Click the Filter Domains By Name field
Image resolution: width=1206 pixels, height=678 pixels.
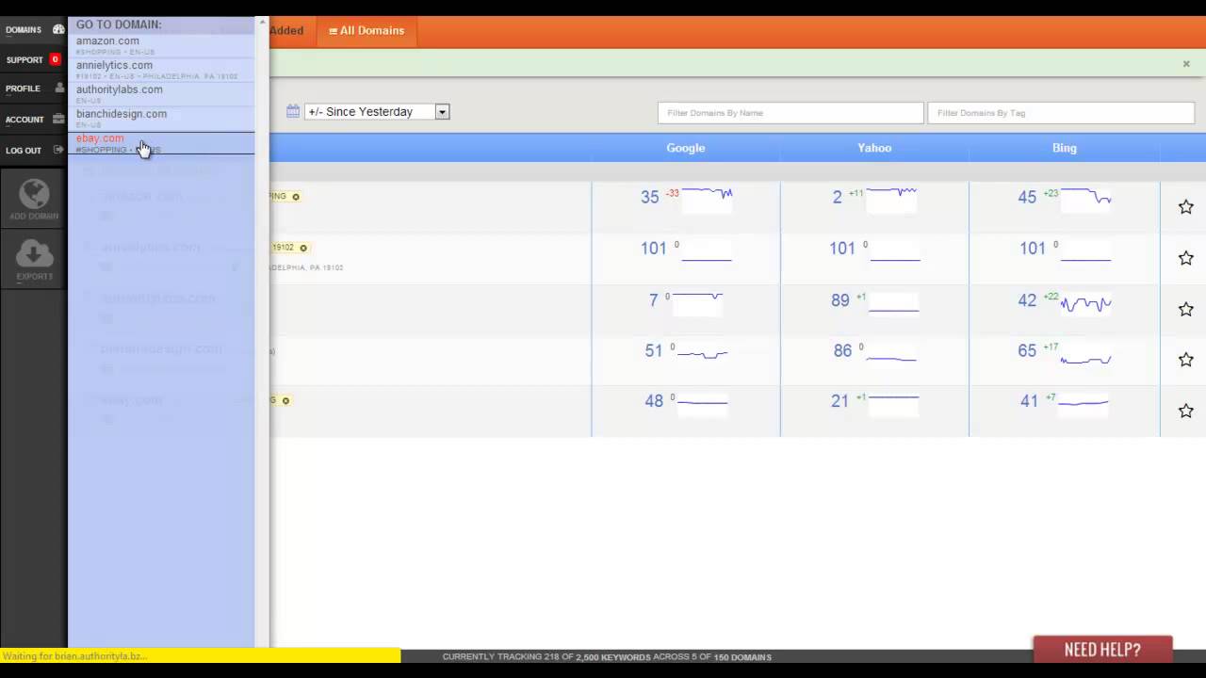point(790,112)
